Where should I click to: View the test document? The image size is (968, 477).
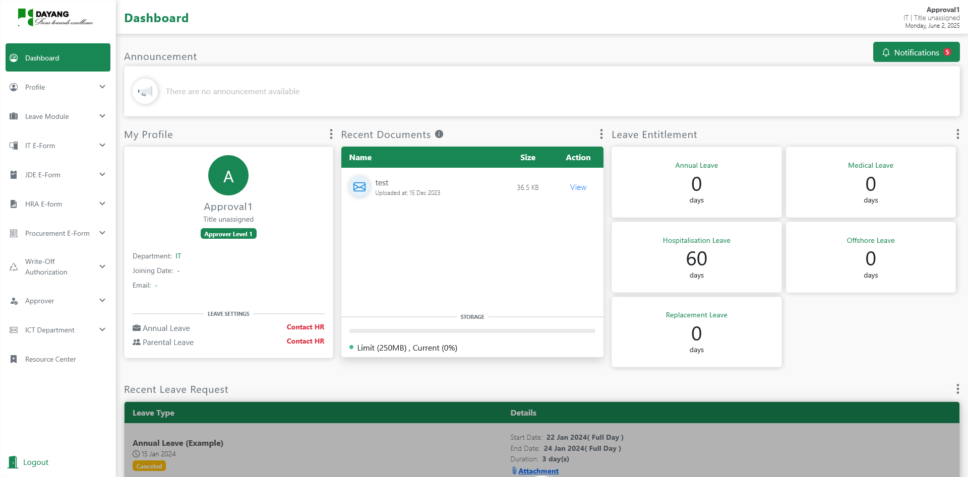pos(578,187)
